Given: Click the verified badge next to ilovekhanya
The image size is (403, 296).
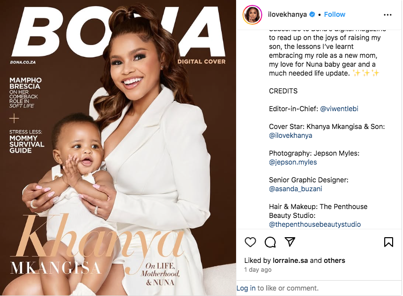Looking at the screenshot, I should point(312,14).
